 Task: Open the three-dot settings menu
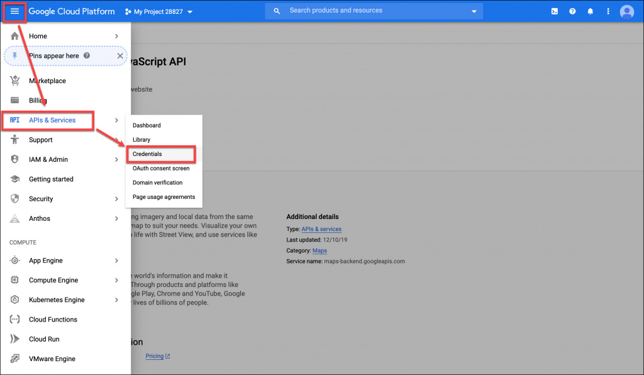(608, 11)
